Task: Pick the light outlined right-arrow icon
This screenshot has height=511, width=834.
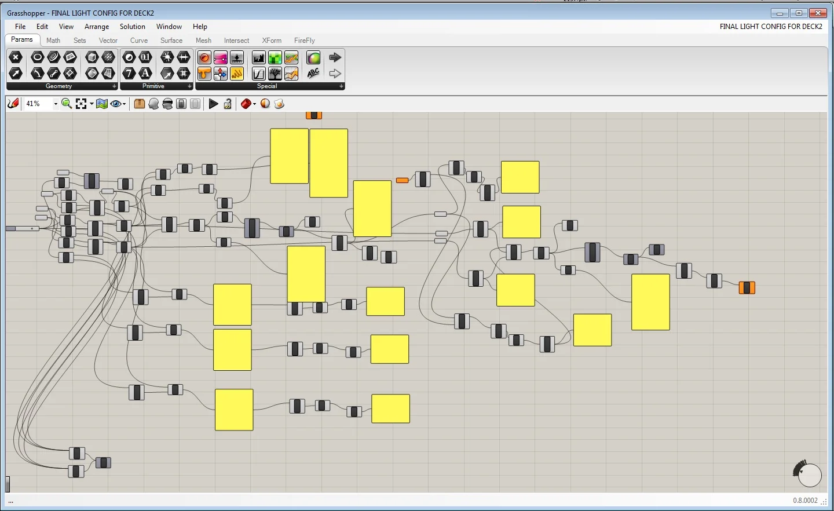Action: point(335,74)
